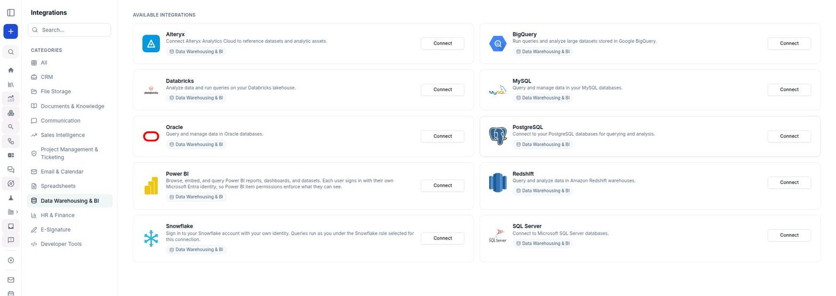Select the All category
The width and height of the screenshot is (836, 296).
pos(69,63)
